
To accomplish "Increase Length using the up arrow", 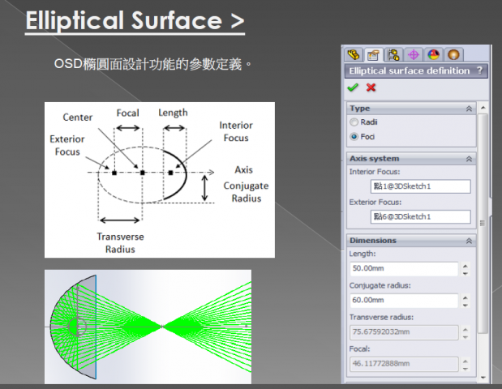I will (x=466, y=265).
